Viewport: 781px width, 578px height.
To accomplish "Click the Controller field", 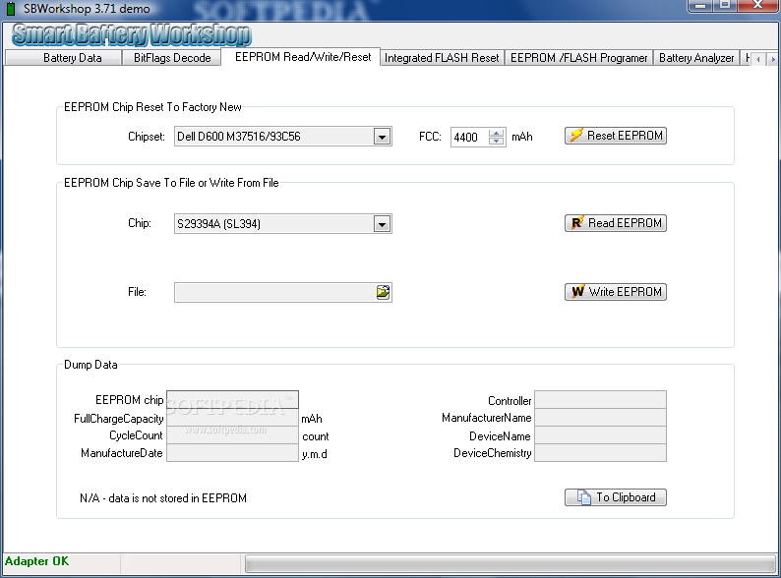I will coord(600,400).
